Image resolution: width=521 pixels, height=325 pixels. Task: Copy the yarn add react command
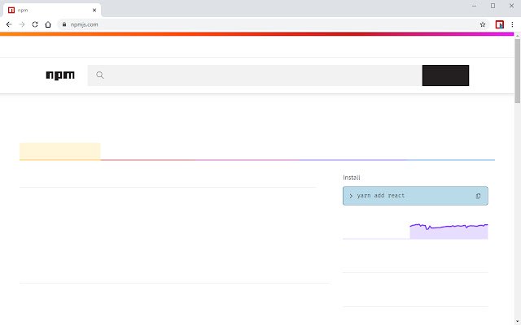(478, 196)
